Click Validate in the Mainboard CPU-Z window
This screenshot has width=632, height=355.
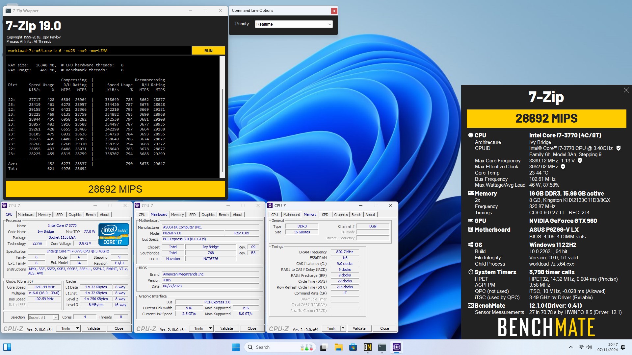point(226,328)
